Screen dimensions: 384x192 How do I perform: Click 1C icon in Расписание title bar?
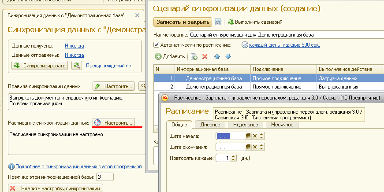166,98
